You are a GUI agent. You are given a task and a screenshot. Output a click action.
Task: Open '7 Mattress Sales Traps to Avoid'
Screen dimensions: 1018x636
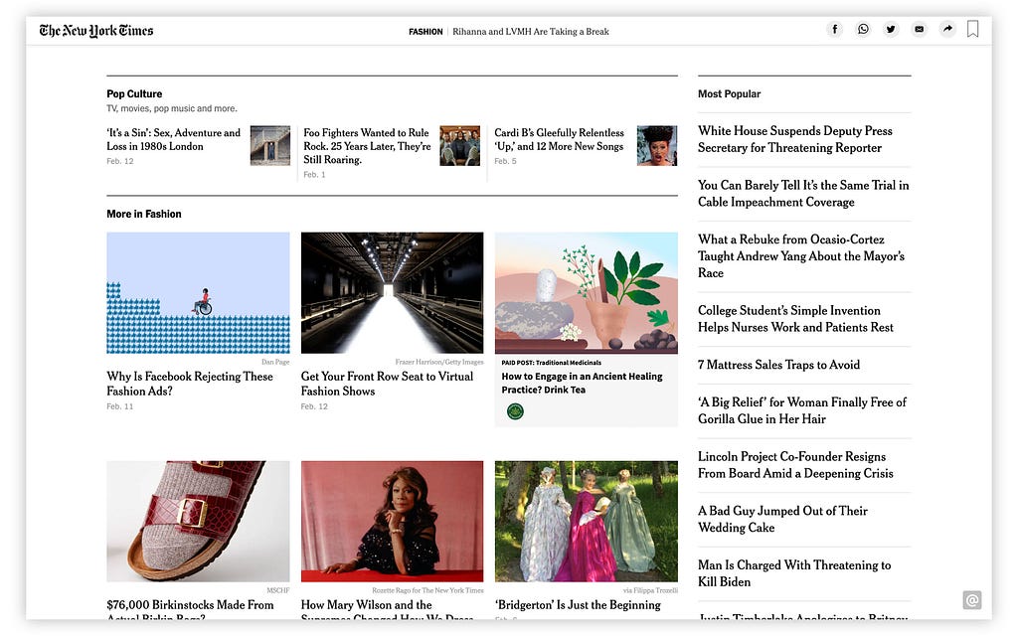778,365
